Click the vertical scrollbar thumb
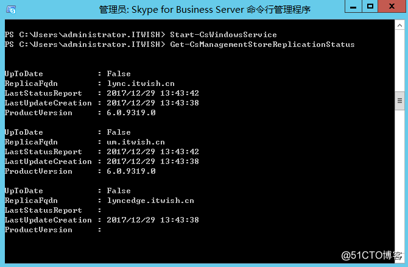The height and width of the screenshot is (267, 408). pyautogui.click(x=399, y=101)
